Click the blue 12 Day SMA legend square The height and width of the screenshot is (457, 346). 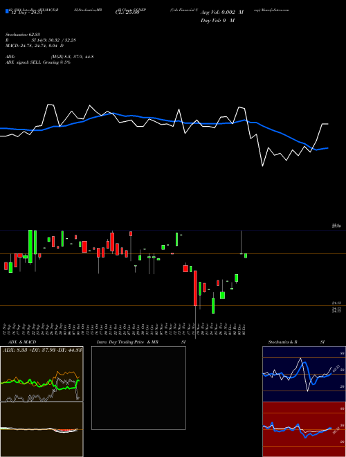8,11
